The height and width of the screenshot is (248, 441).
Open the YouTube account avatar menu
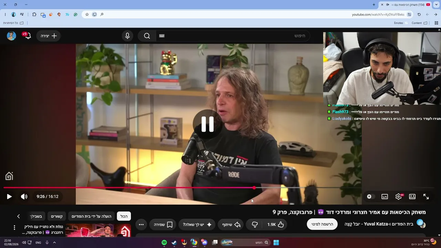pyautogui.click(x=11, y=36)
